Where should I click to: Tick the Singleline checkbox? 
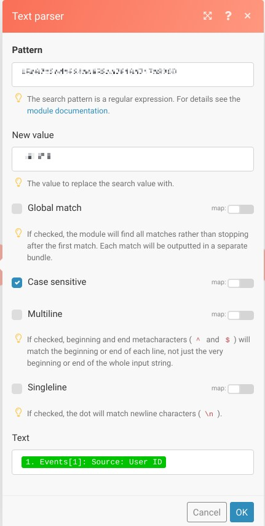[x=17, y=388]
